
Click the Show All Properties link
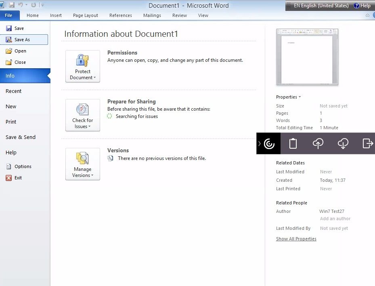[296, 239]
